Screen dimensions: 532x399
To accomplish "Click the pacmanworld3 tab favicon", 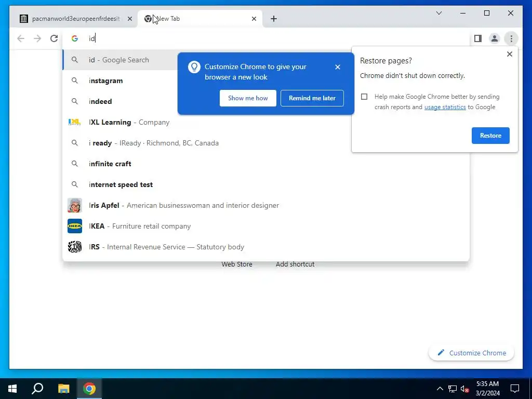I will (24, 19).
